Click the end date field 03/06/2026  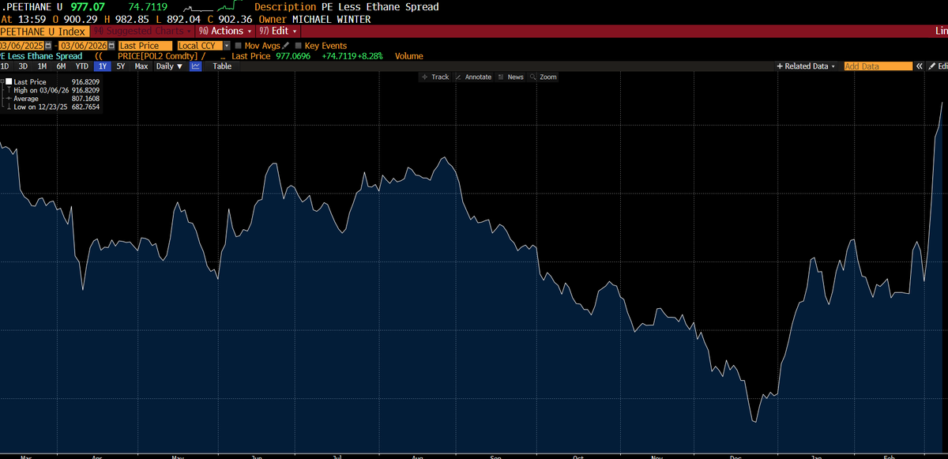click(83, 46)
